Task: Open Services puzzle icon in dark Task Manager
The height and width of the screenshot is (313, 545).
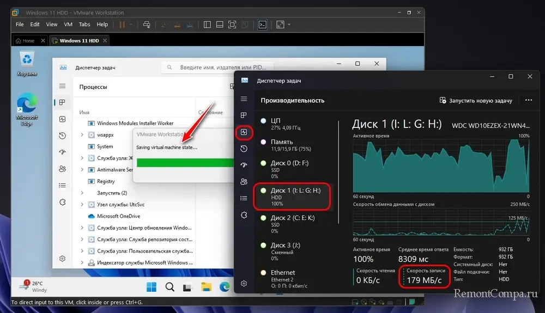Action: point(244,215)
